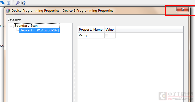Click empty space in the Category tree
The height and width of the screenshot is (102, 195).
tap(40, 67)
